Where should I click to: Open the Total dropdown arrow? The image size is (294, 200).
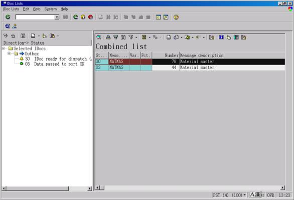point(150,38)
